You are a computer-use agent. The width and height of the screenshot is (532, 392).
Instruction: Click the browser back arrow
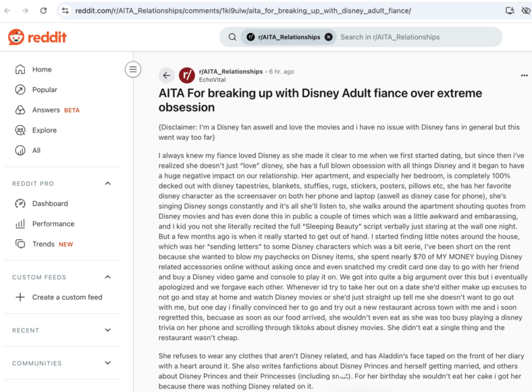(7, 11)
